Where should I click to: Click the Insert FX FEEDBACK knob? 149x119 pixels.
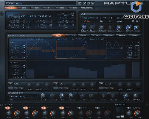(x=72, y=95)
